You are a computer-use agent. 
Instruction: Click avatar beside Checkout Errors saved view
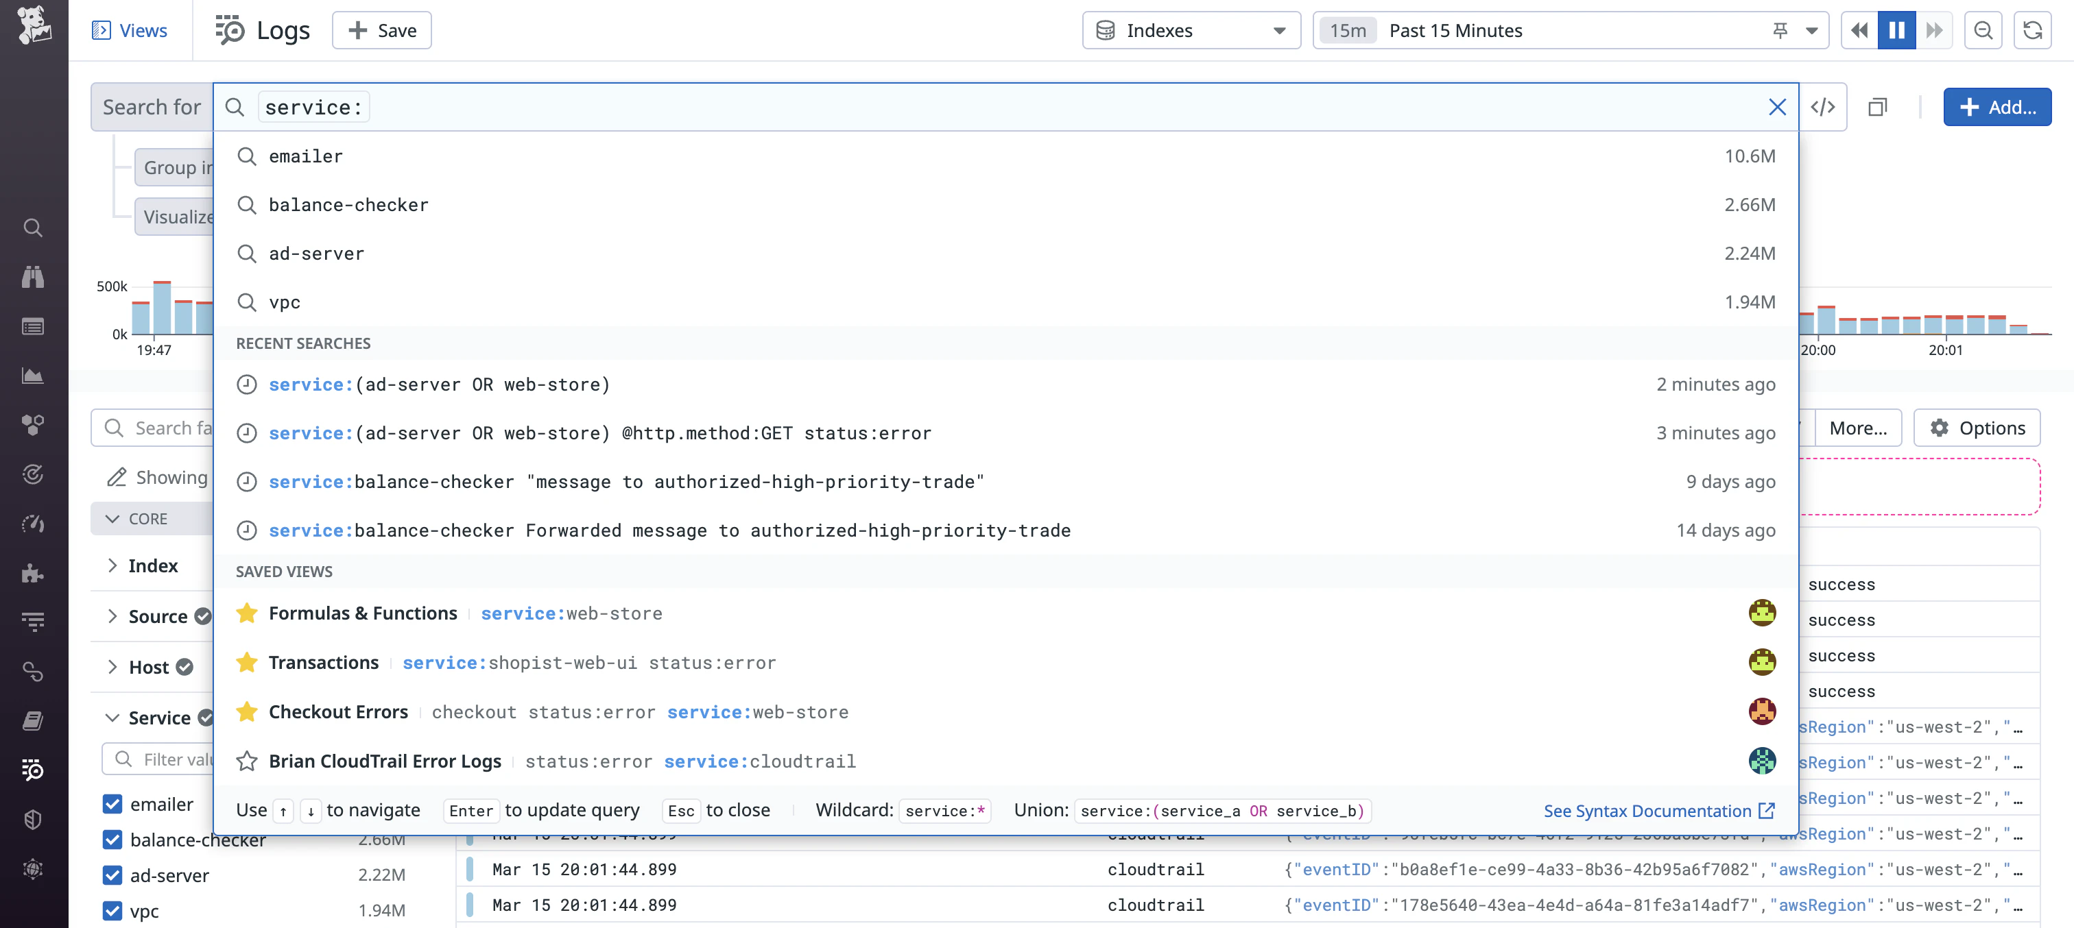pos(1762,711)
